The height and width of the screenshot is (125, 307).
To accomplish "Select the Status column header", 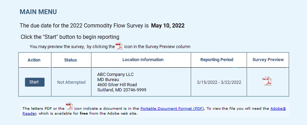I will point(70,60).
